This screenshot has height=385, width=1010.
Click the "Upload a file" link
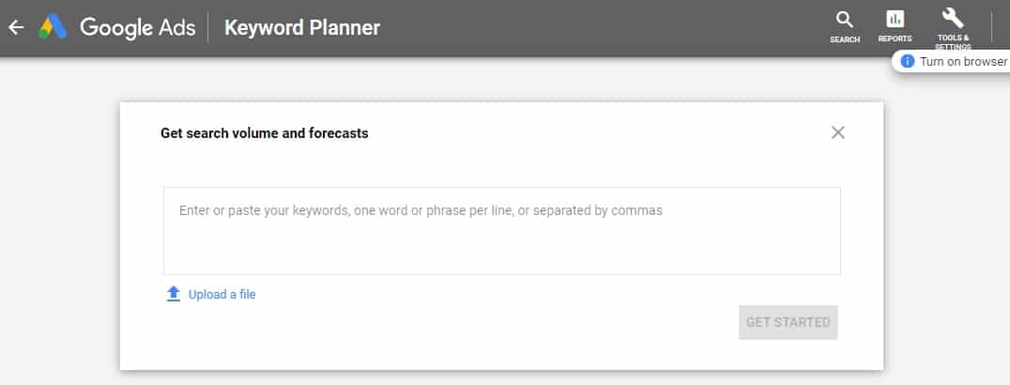coord(222,294)
